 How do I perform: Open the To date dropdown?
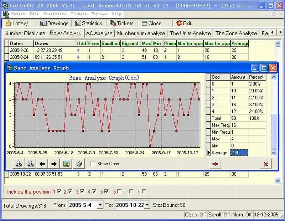[147, 205]
